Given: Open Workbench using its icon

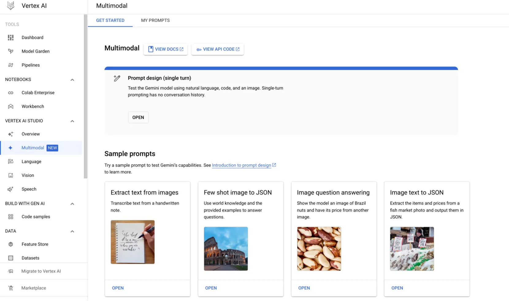Looking at the screenshot, I should click(11, 107).
